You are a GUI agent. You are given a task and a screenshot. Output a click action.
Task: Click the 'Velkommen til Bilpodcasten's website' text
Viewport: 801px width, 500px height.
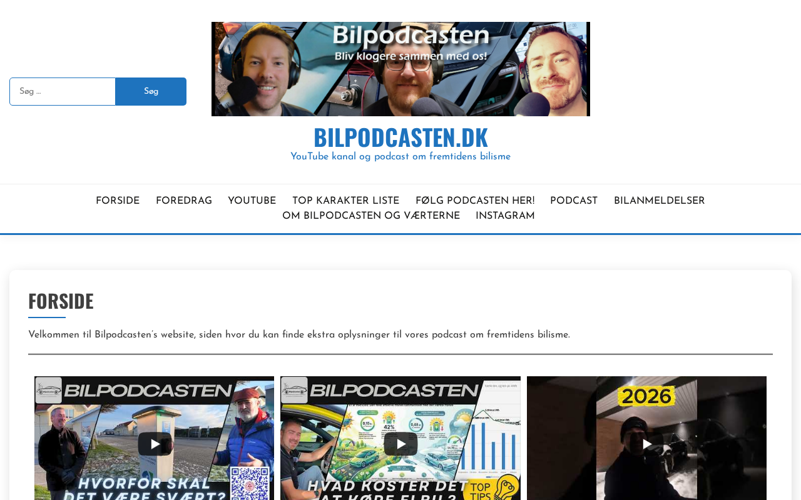click(299, 335)
